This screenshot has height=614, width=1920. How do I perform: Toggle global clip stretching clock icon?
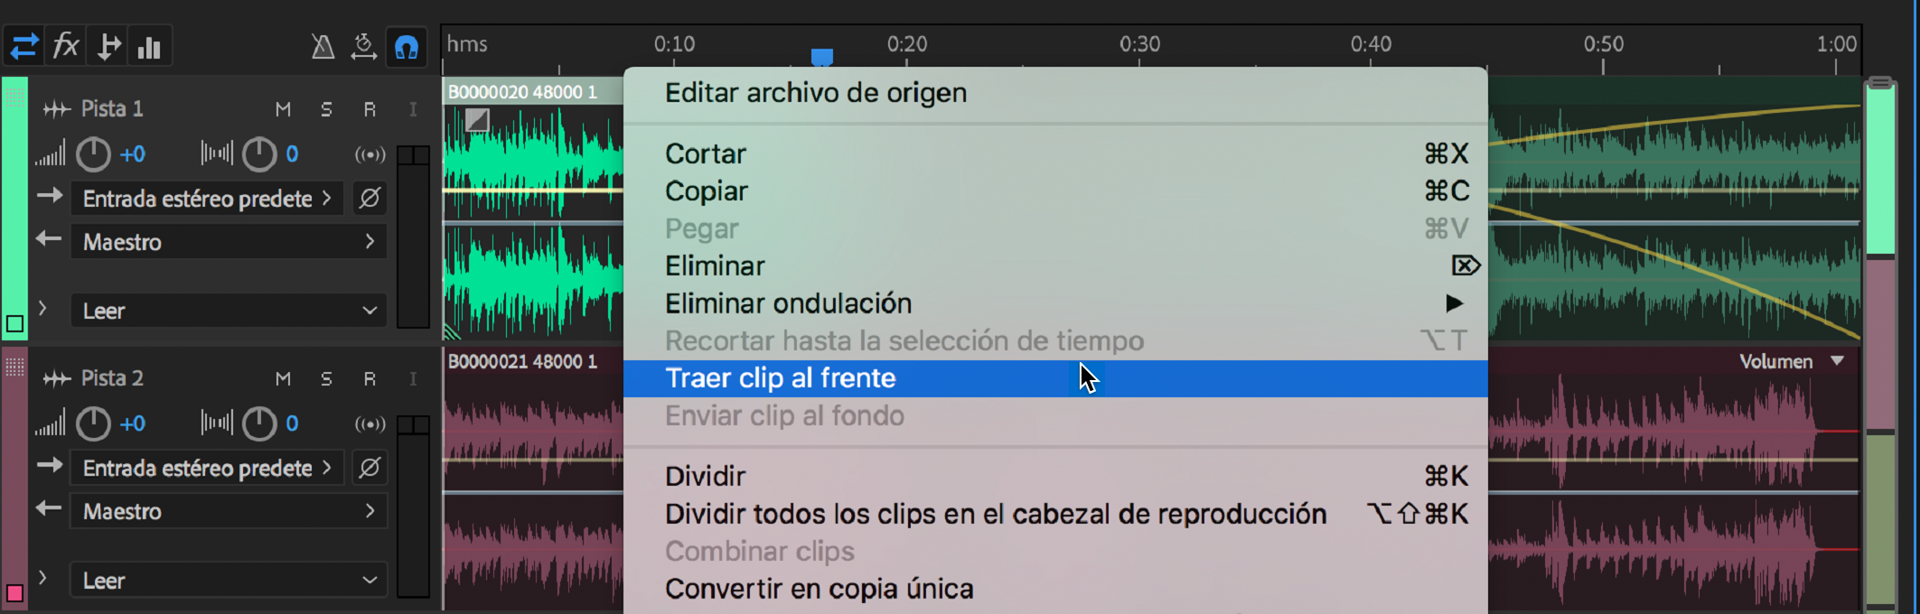(364, 47)
